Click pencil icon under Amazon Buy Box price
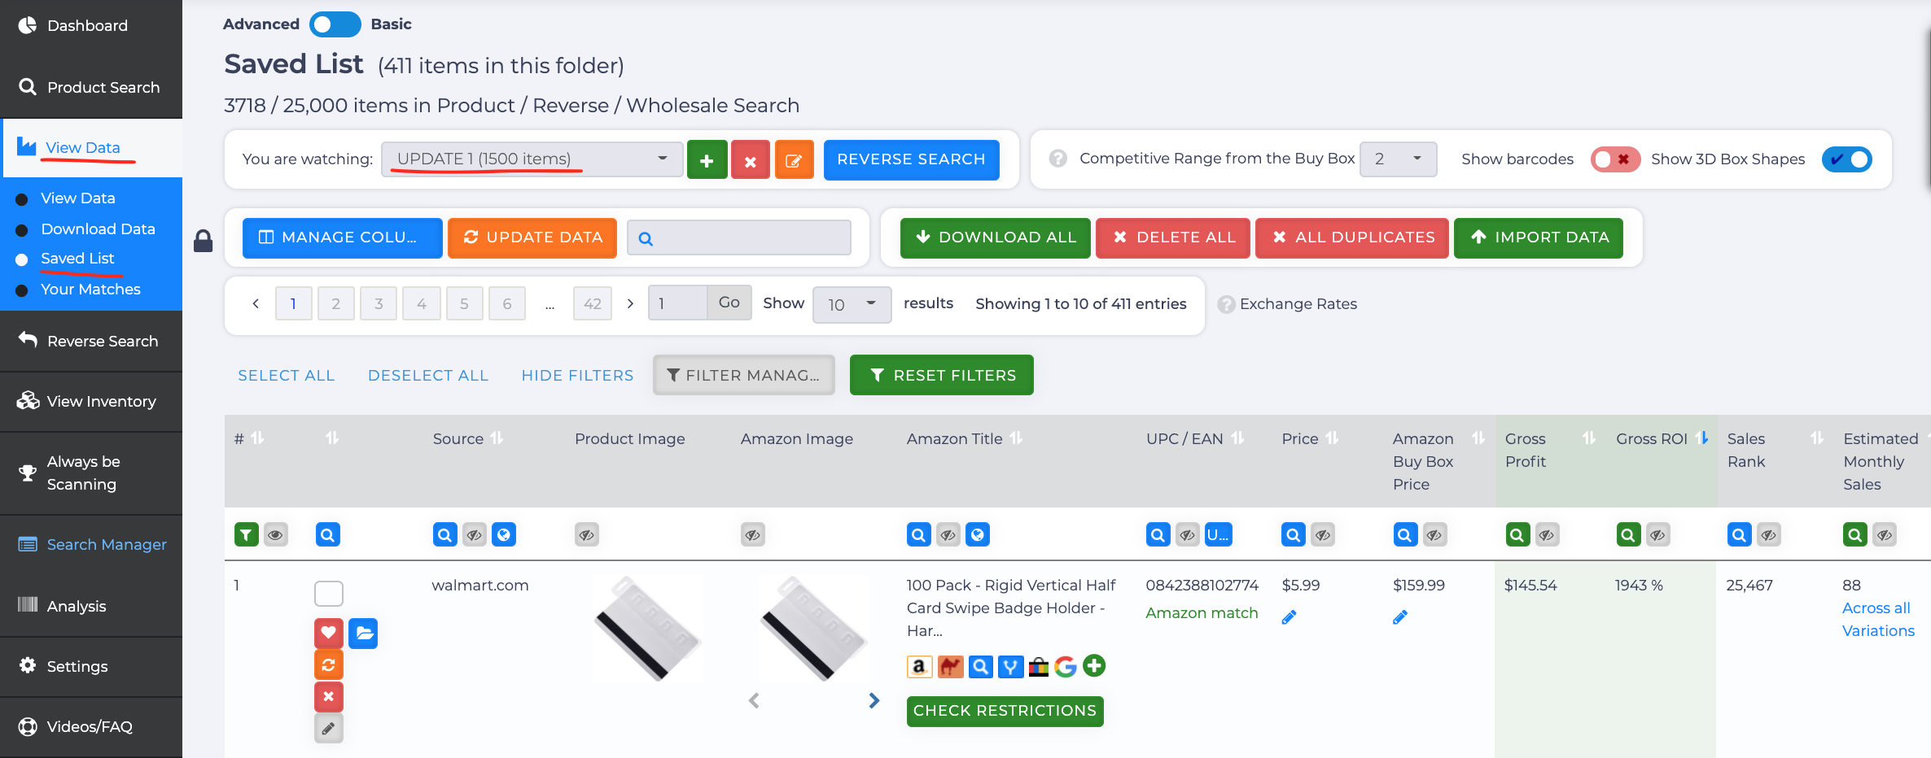 click(1400, 617)
